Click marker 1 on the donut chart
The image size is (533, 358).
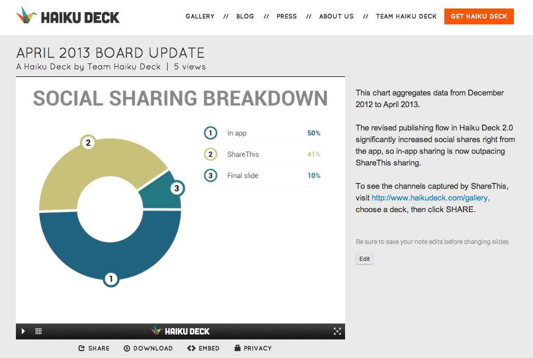click(x=111, y=279)
